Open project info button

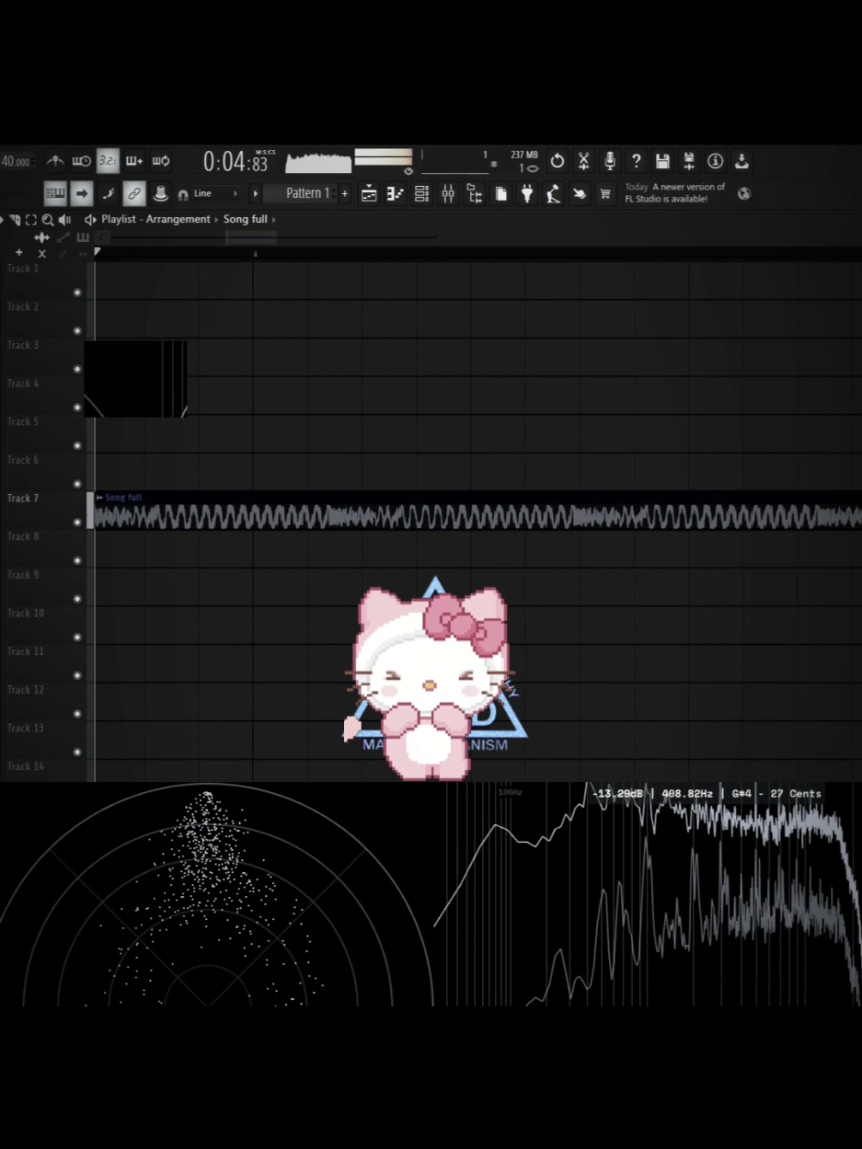point(715,161)
